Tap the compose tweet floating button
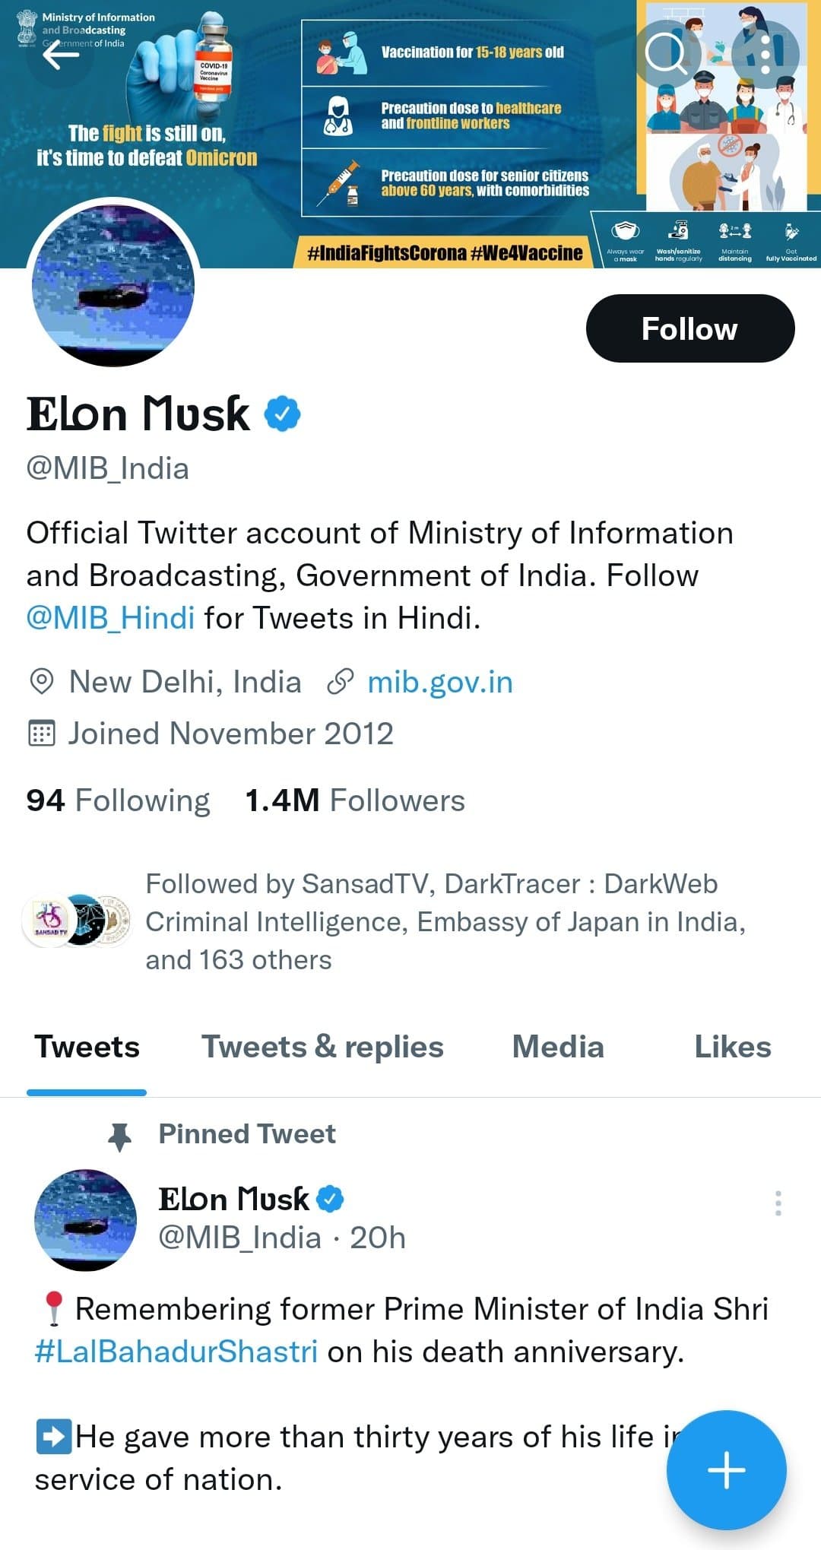Screen dimensions: 821x1550 [726, 1469]
